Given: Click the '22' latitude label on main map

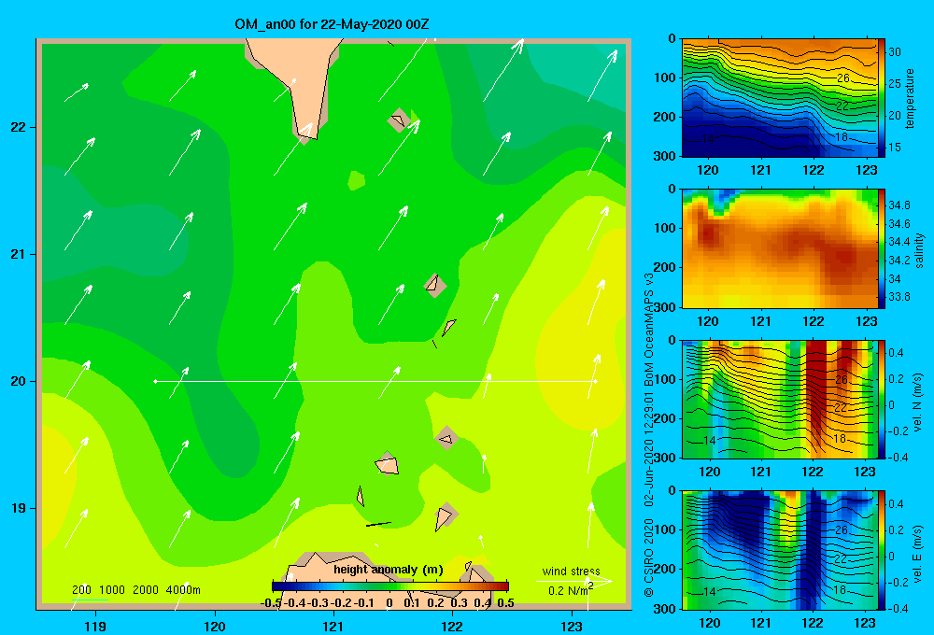Looking at the screenshot, I should [18, 128].
